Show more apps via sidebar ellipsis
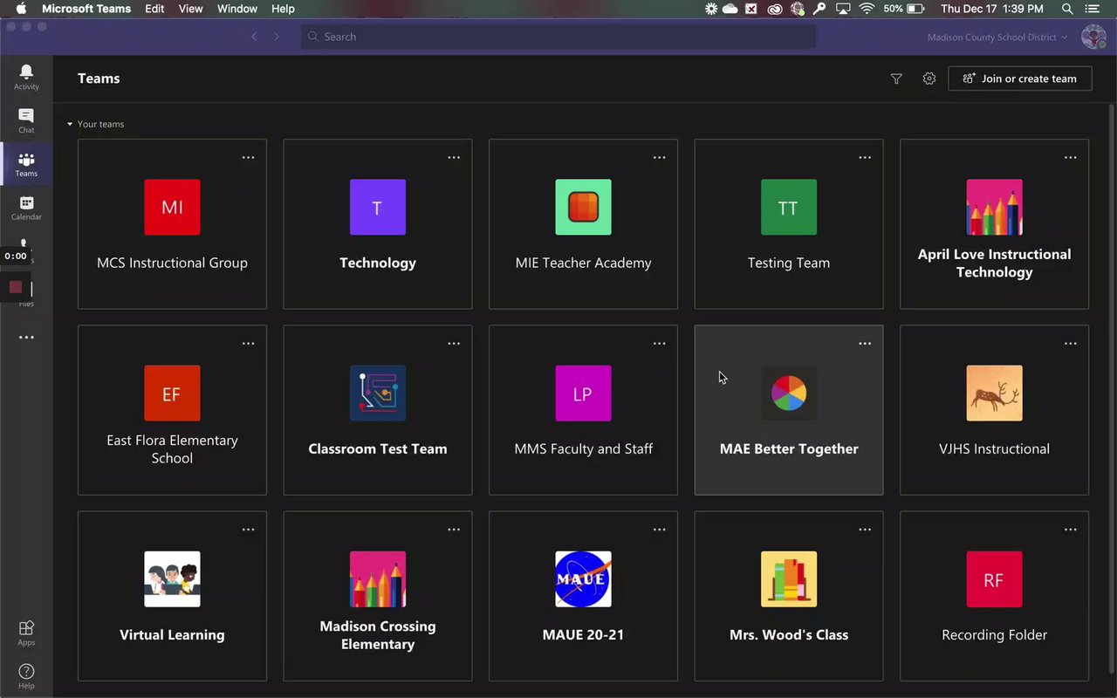The width and height of the screenshot is (1117, 698). click(26, 338)
